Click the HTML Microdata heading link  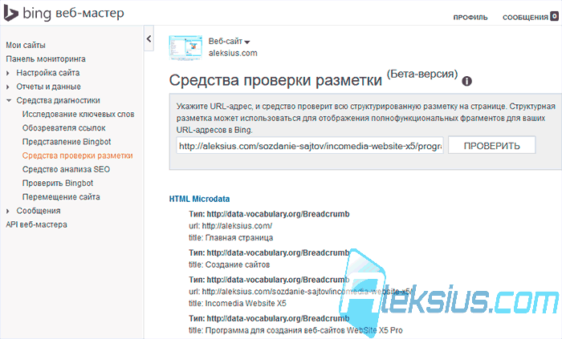pos(199,199)
